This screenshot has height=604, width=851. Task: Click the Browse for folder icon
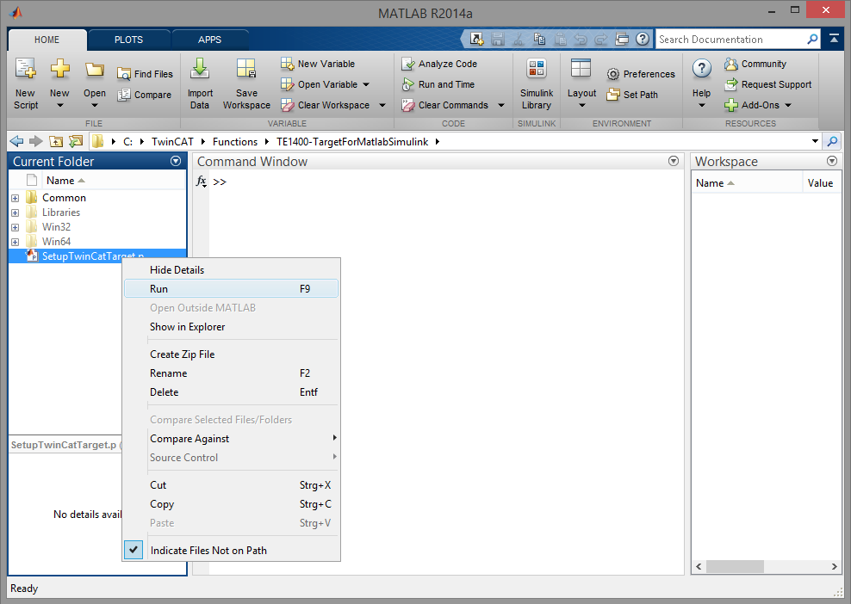point(76,141)
